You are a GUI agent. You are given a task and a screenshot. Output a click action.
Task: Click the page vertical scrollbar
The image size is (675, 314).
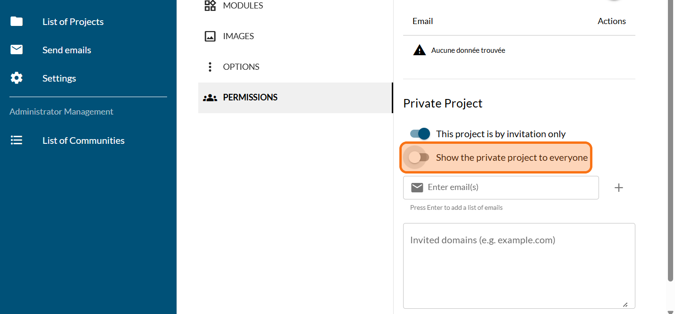[x=671, y=141]
